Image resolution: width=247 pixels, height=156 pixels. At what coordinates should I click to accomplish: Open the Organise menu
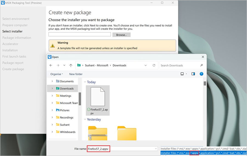click(57, 74)
